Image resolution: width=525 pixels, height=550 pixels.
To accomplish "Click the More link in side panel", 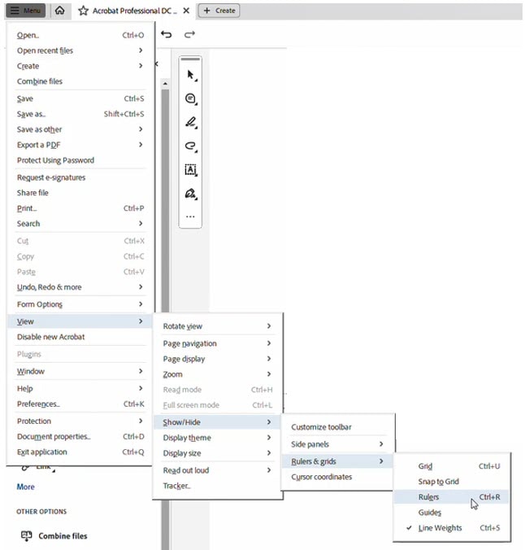I will point(25,487).
